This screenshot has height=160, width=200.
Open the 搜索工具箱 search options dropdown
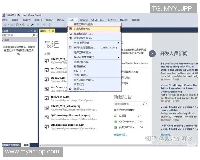point(36,35)
